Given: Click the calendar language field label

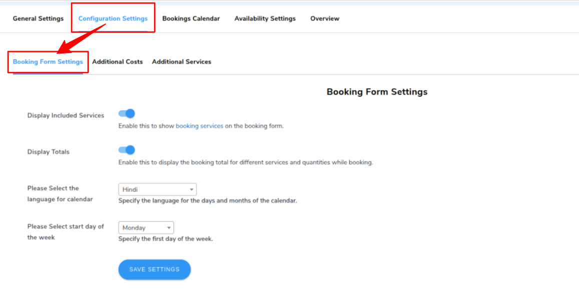Looking at the screenshot, I should [x=60, y=193].
